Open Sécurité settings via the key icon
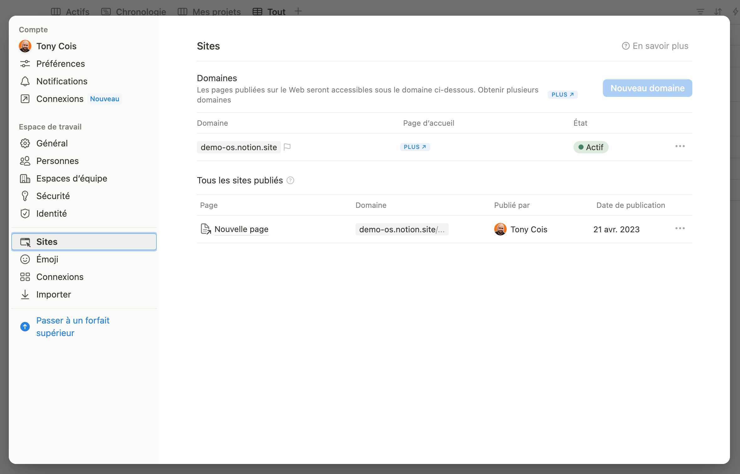Image resolution: width=740 pixels, height=474 pixels. coord(25,196)
